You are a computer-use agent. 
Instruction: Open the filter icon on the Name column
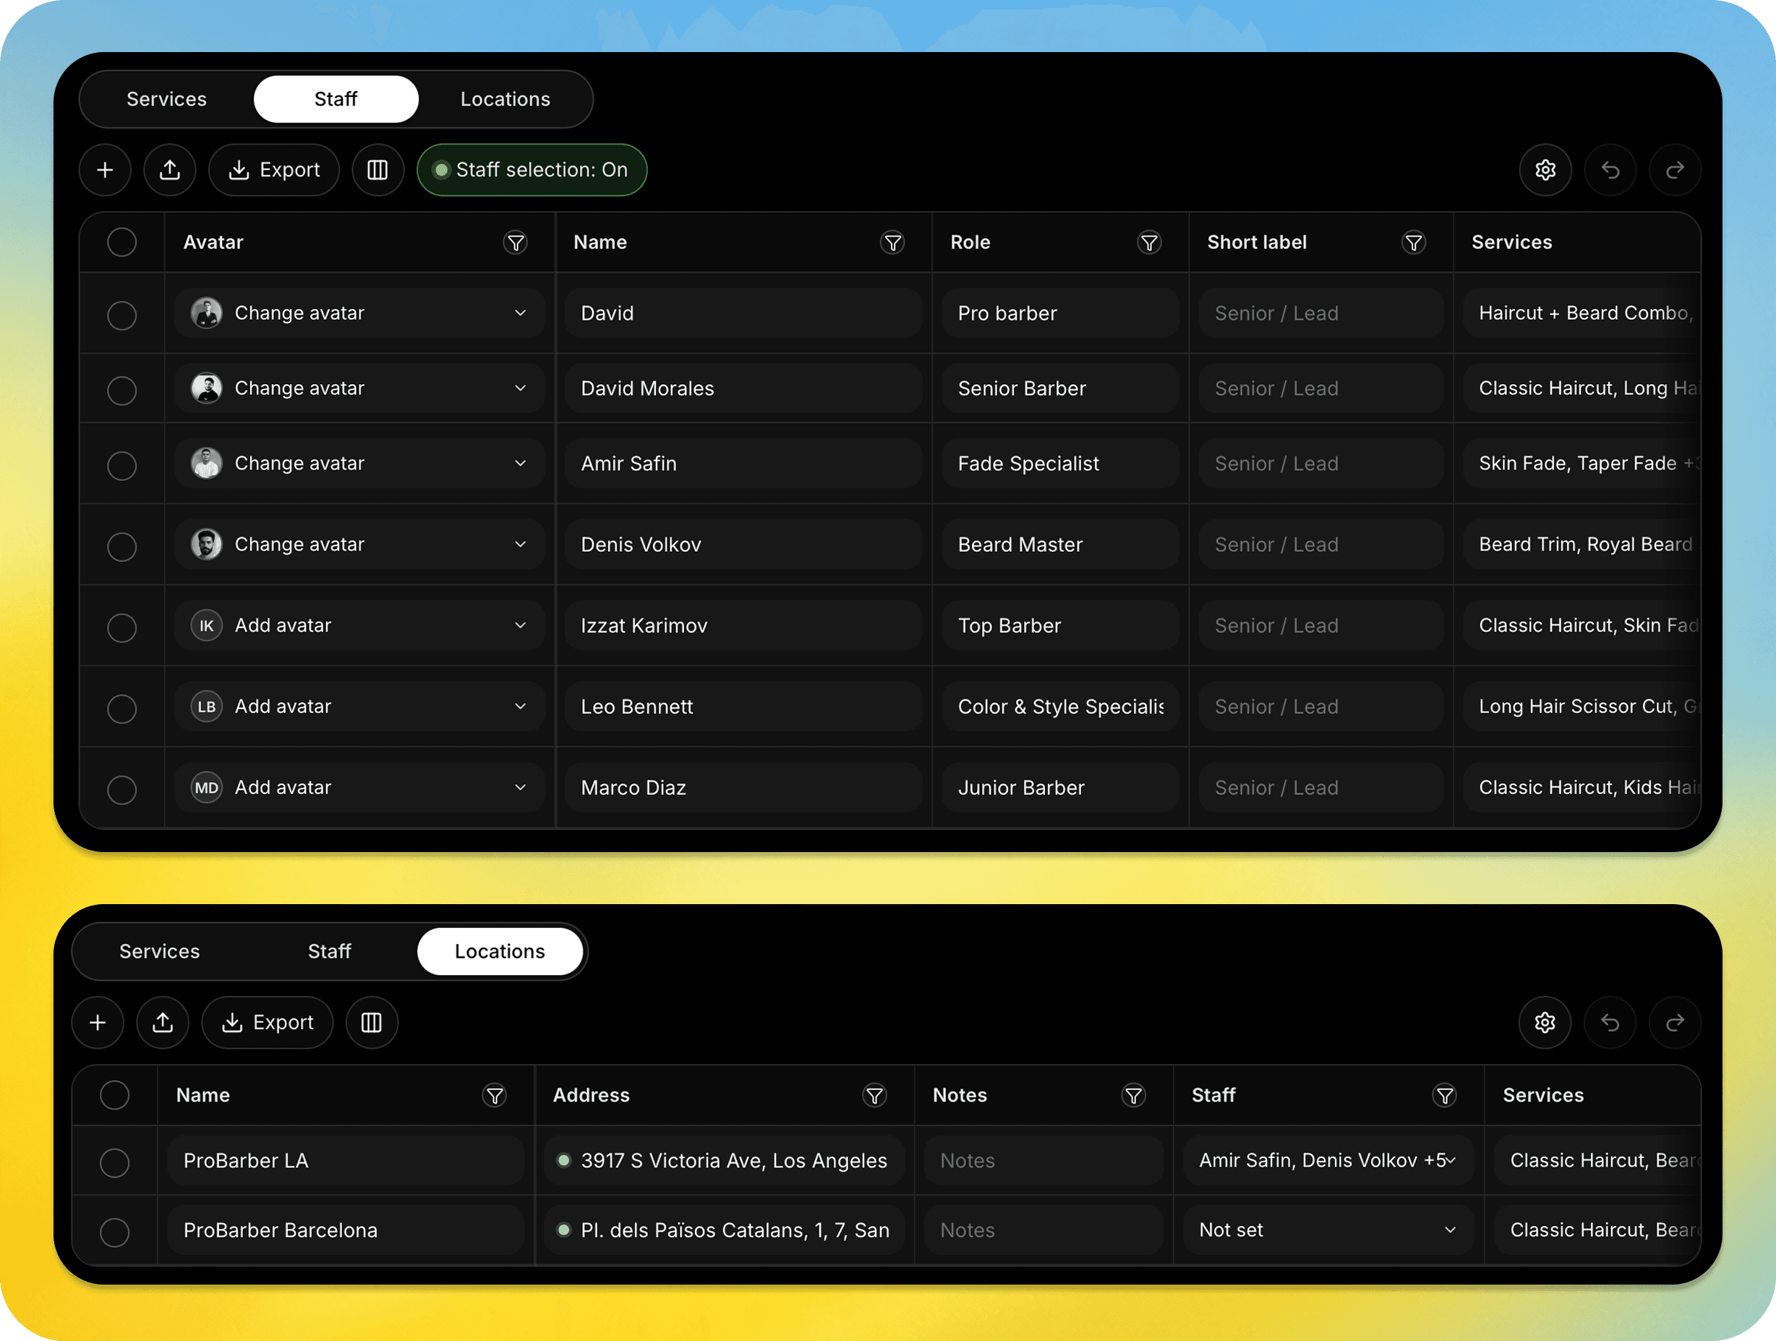click(x=893, y=242)
